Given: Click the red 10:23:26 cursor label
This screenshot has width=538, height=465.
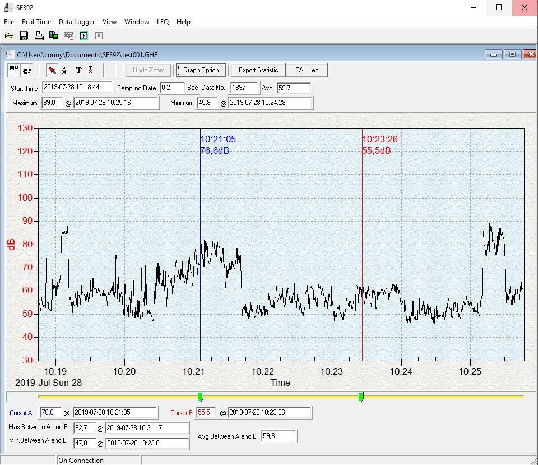Looking at the screenshot, I should coord(380,140).
